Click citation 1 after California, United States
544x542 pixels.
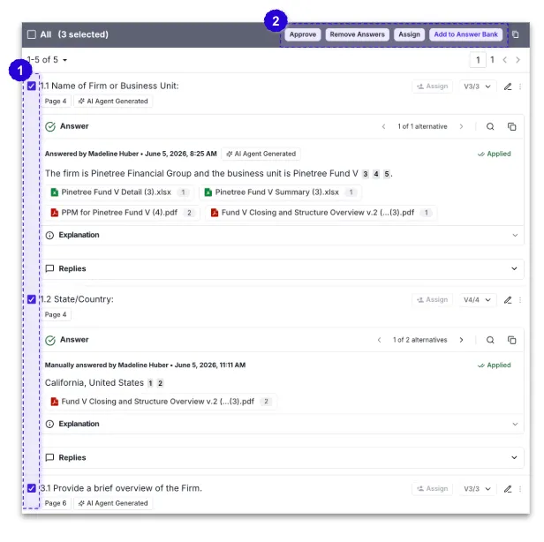coord(150,383)
